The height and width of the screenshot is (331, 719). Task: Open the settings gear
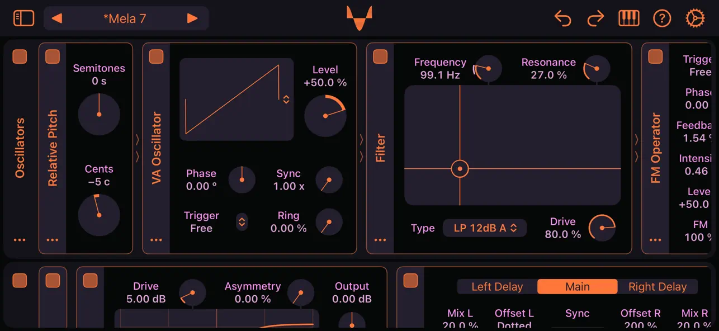(x=695, y=18)
